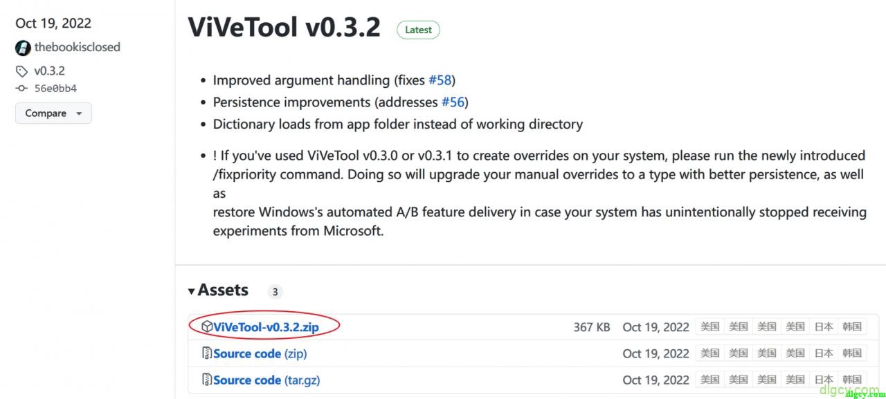Choose 韩国 mirror for Source code (zip)
This screenshot has width=886, height=399.
click(x=852, y=353)
